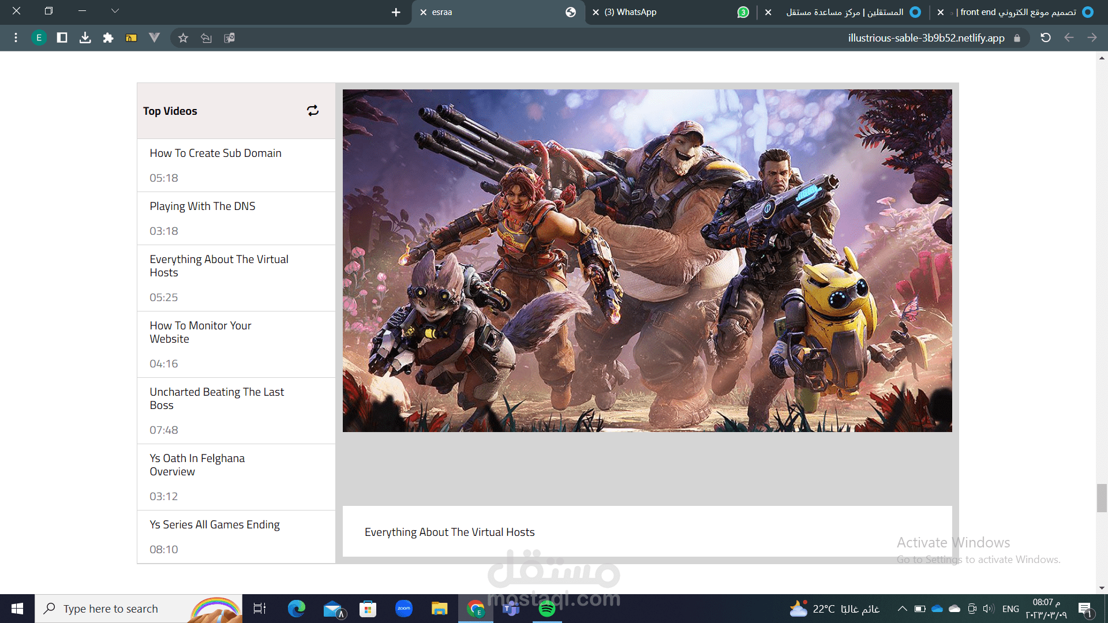Open the Mail app on taskbar
Viewport: 1108px width, 623px height.
pos(334,609)
